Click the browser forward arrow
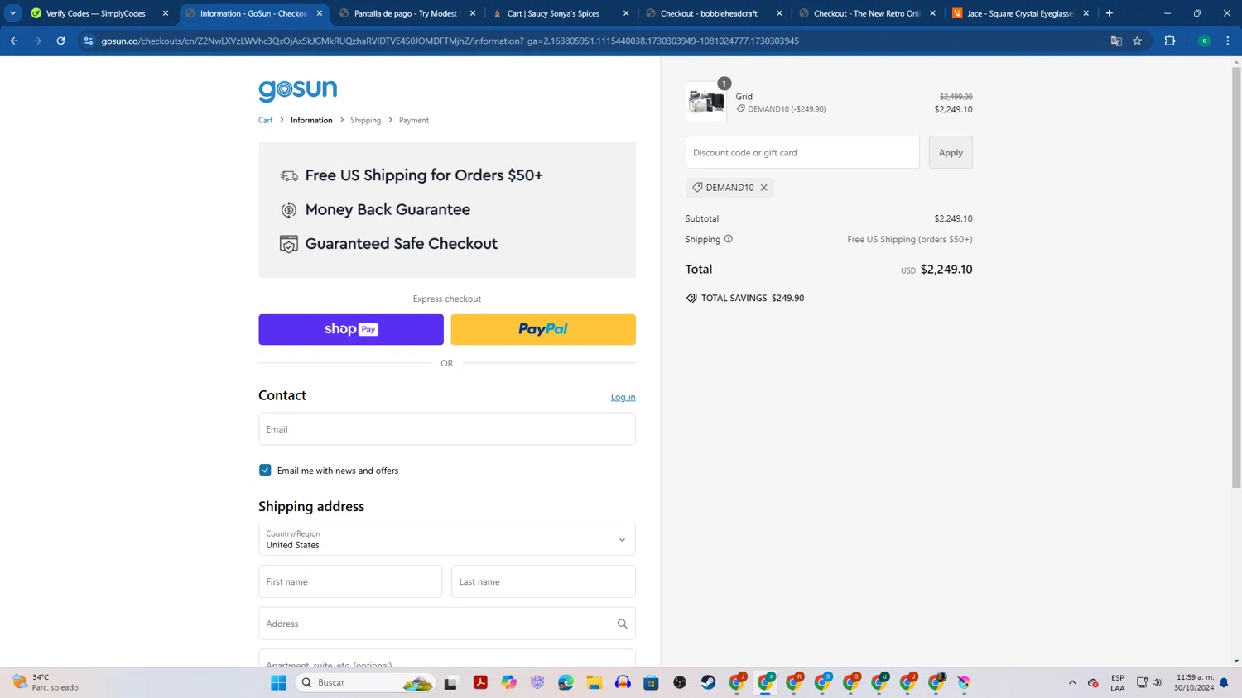The height and width of the screenshot is (698, 1242). [x=37, y=41]
